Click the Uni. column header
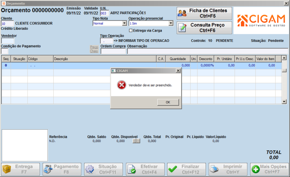 (194, 59)
